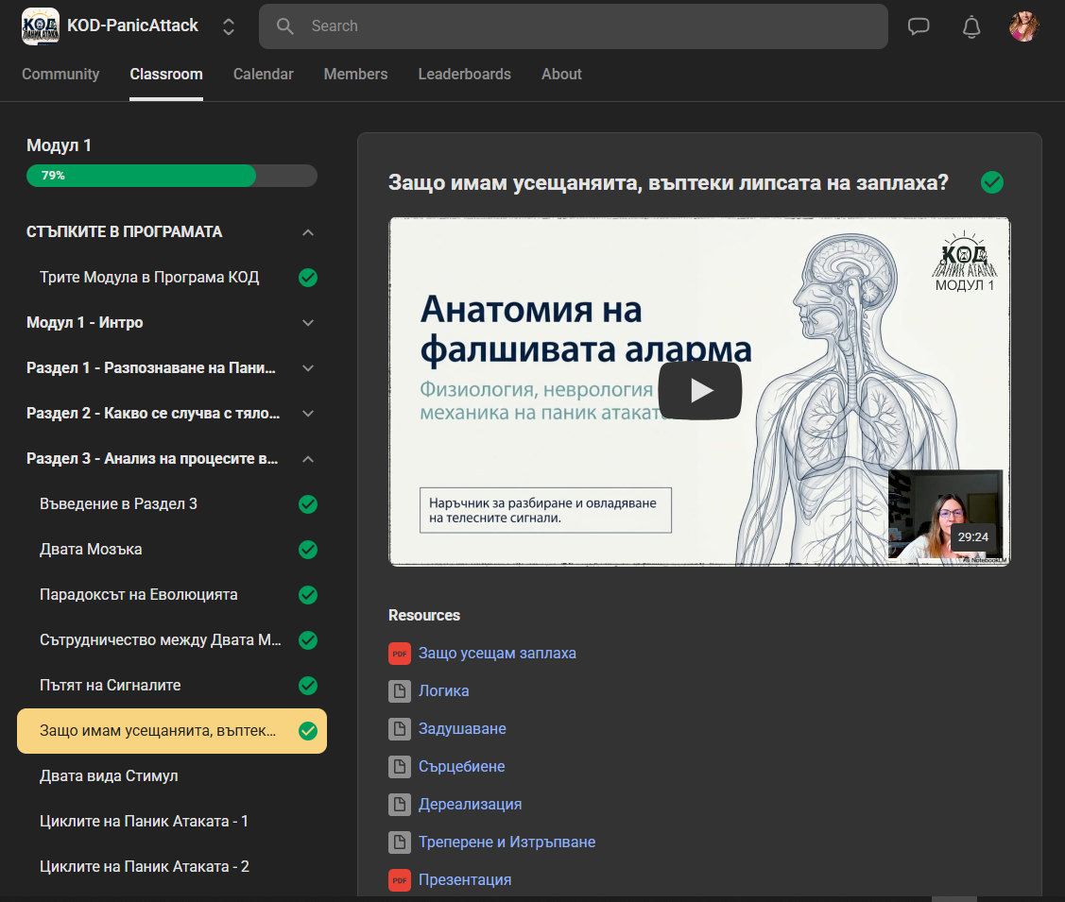Collapse the СТЪПКИТЕ В ПРОГРАМАТА section
Viewport: 1065px width, 902px height.
click(308, 232)
